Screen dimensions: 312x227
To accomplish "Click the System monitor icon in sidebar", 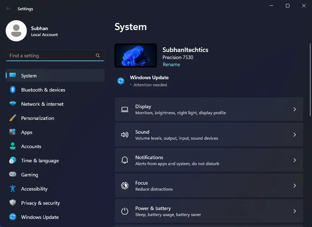I will (13, 75).
